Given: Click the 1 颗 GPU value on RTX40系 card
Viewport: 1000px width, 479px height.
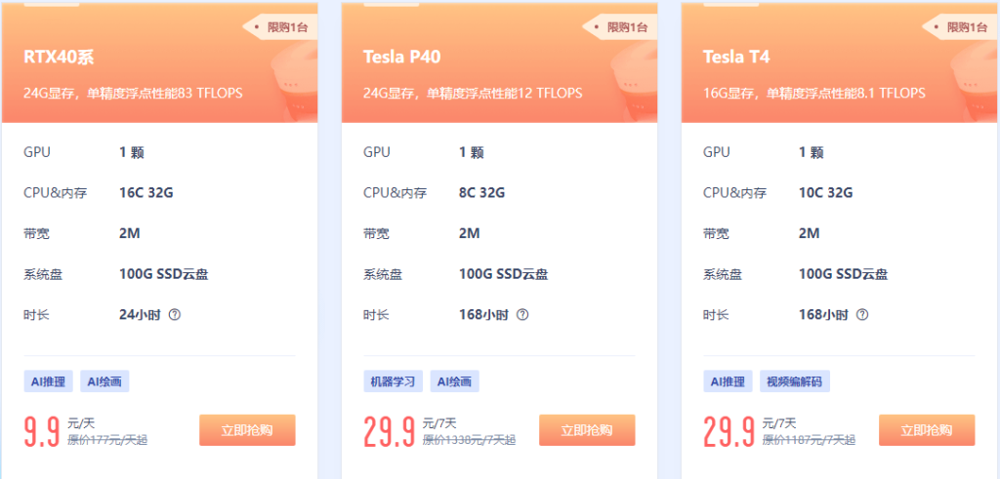Looking at the screenshot, I should pos(132,153).
